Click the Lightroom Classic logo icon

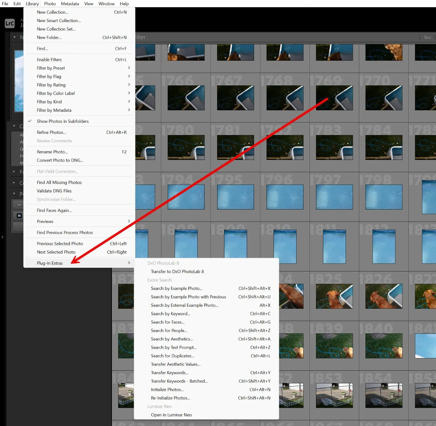coord(10,23)
